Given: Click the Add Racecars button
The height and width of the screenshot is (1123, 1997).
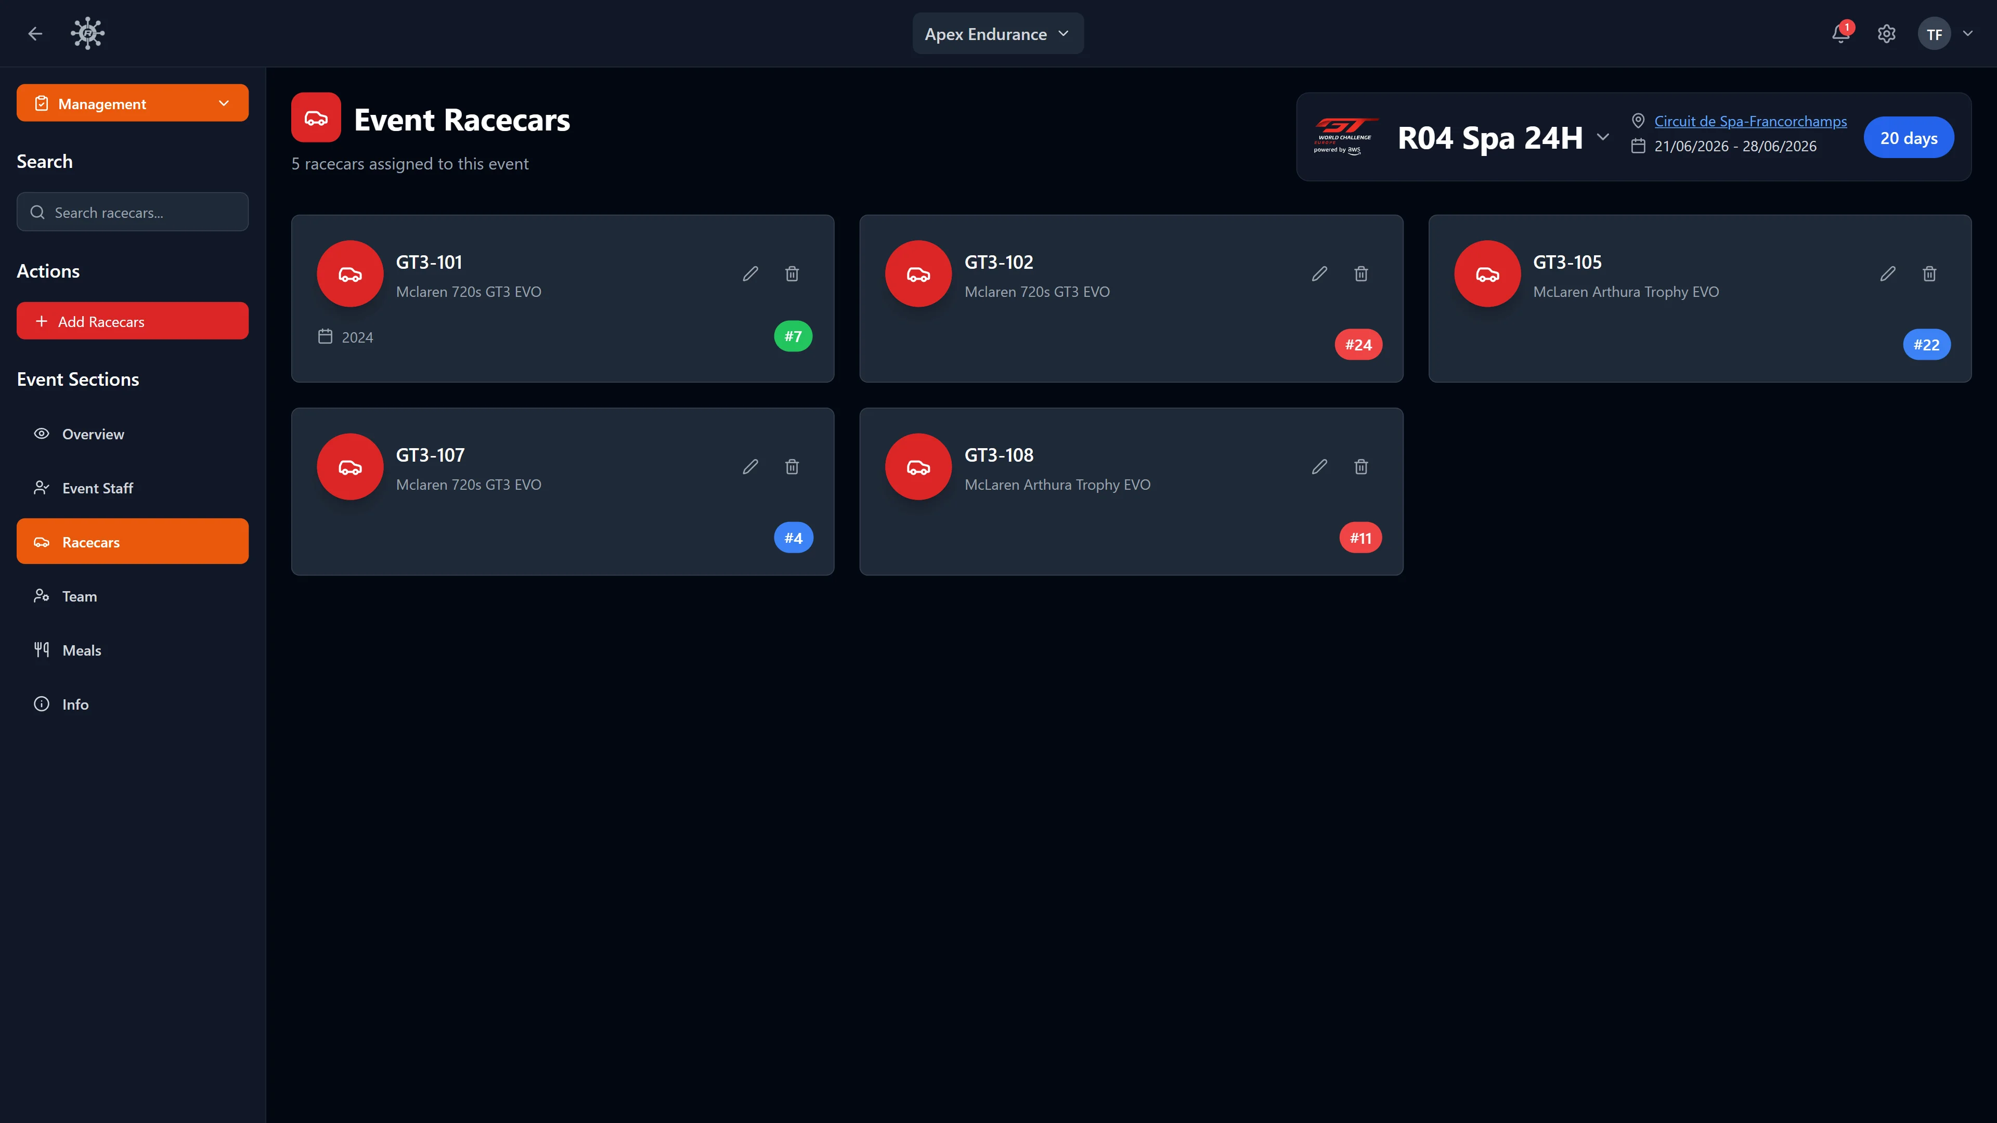Looking at the screenshot, I should [133, 321].
